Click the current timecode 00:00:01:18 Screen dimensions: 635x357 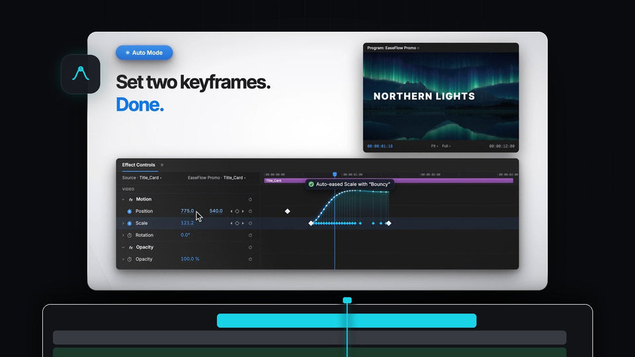click(380, 146)
